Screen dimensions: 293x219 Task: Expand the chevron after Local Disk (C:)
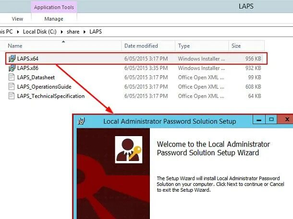[x=62, y=32]
